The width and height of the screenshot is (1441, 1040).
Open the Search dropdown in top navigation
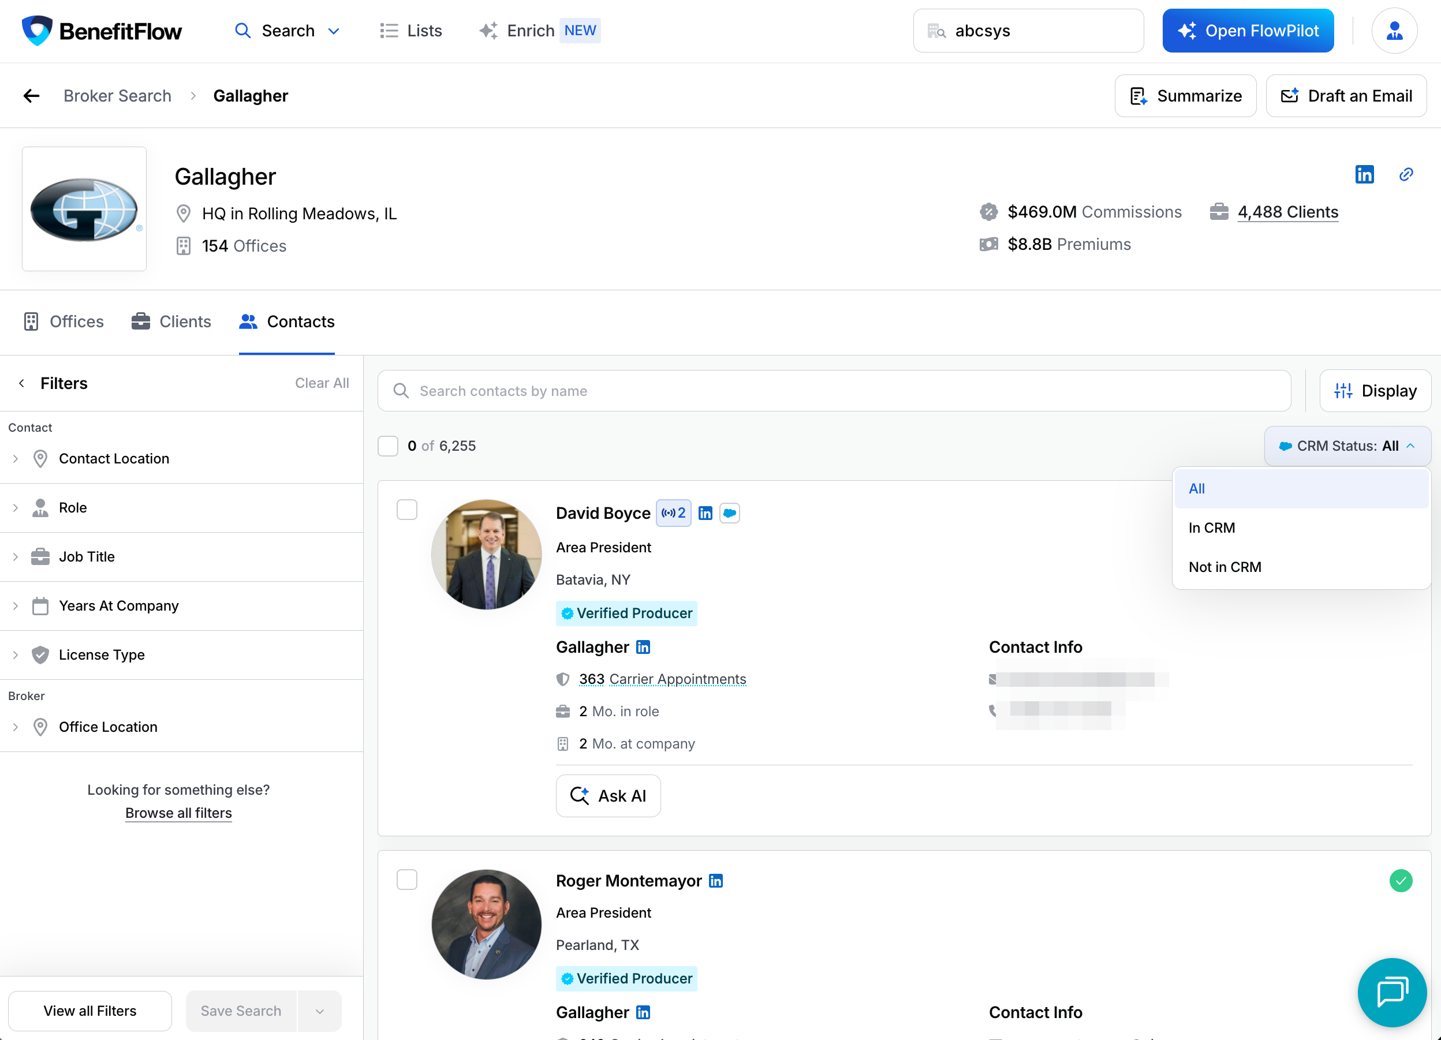pyautogui.click(x=287, y=31)
